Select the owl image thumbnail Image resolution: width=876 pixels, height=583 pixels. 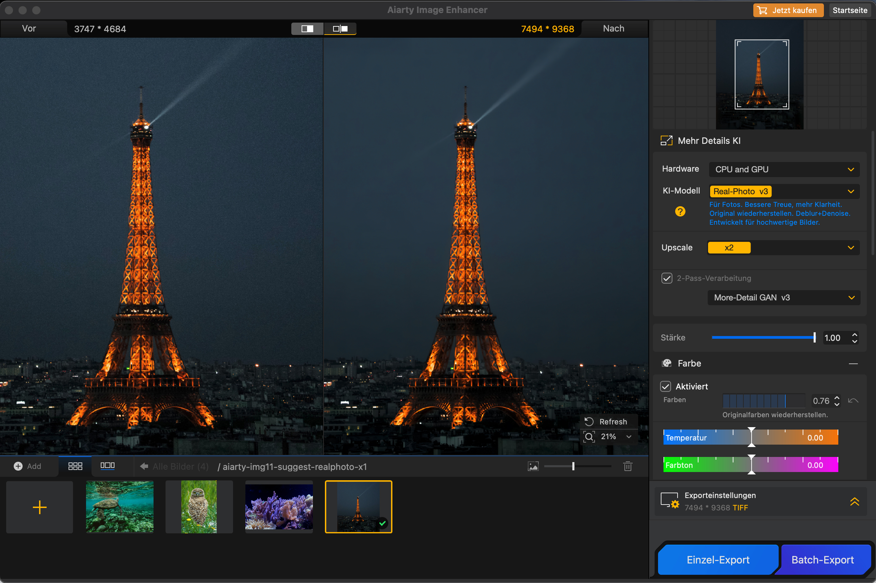click(199, 507)
